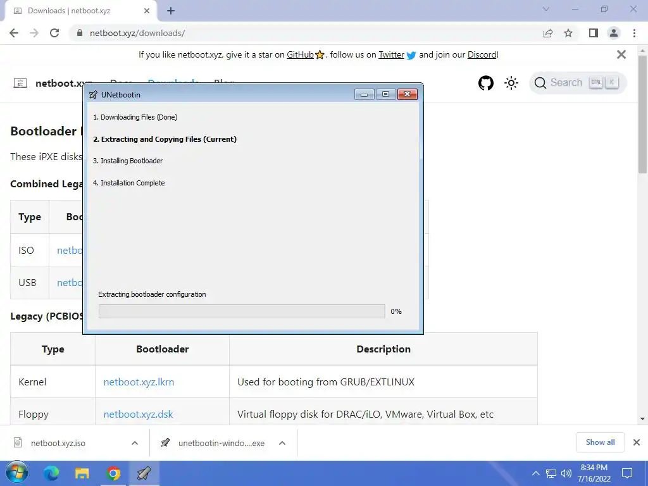
Task: Minimize the UNetbootin window
Action: pyautogui.click(x=364, y=94)
